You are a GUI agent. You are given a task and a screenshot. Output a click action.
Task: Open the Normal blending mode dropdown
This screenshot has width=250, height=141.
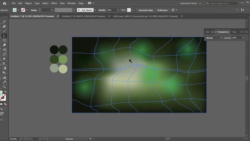click(214, 38)
